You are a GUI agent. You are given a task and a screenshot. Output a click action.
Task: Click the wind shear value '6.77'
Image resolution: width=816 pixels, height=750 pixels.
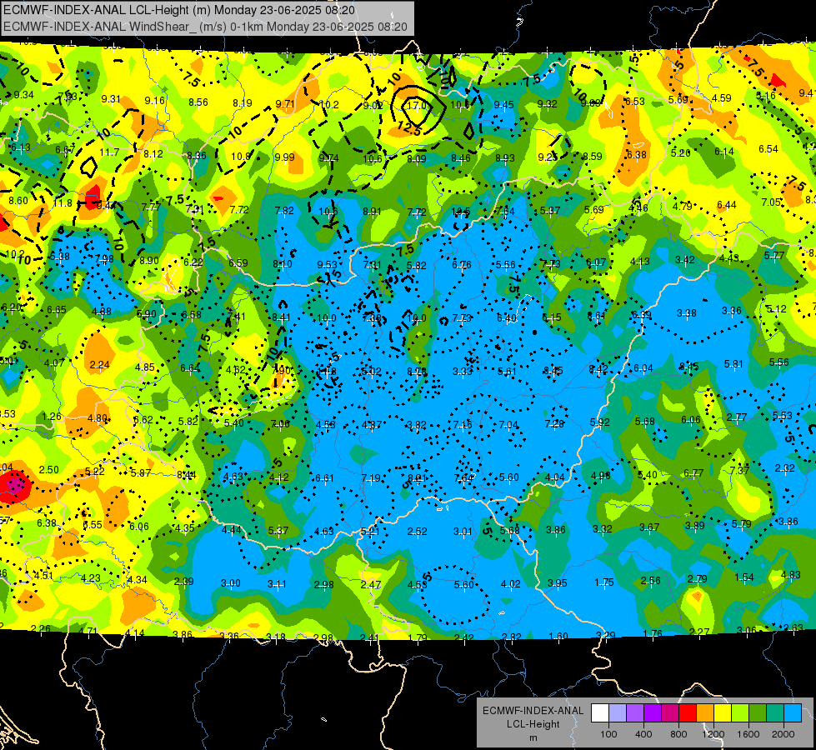pos(693,472)
